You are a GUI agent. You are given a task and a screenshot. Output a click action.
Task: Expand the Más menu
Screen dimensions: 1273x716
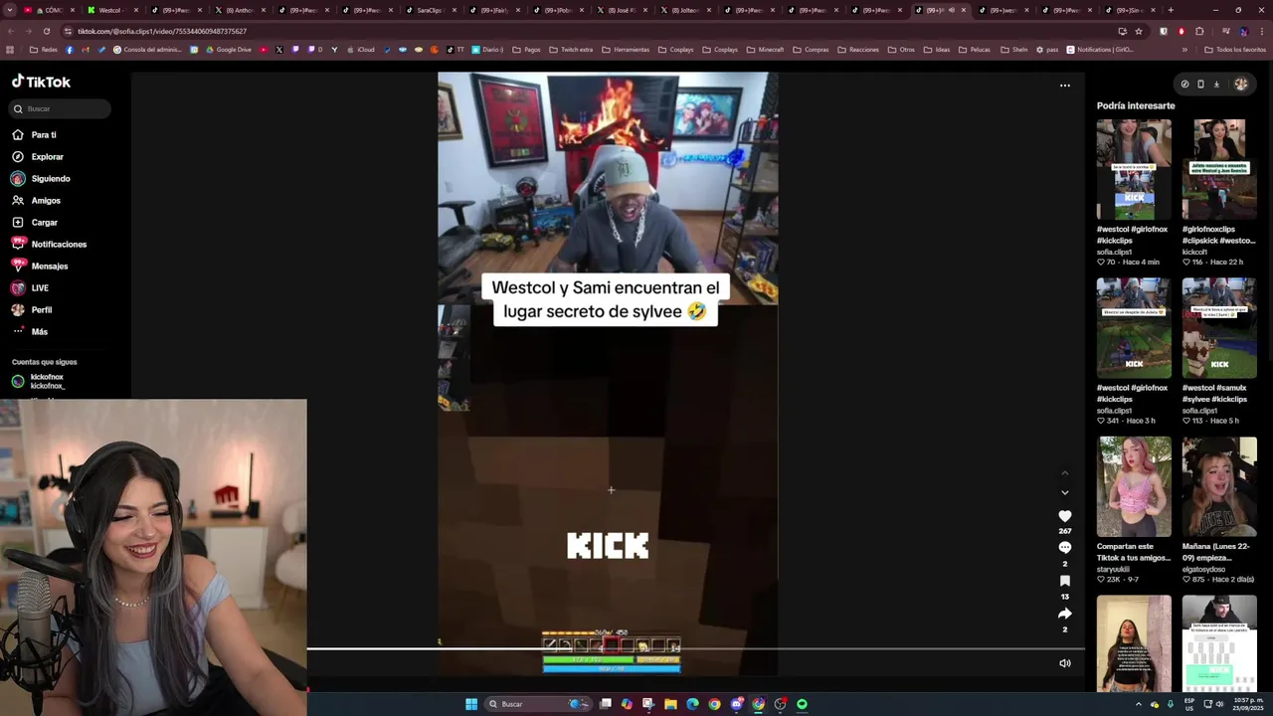(30, 331)
